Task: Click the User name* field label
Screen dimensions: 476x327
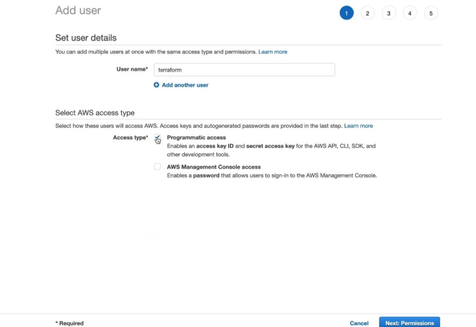Action: click(132, 69)
